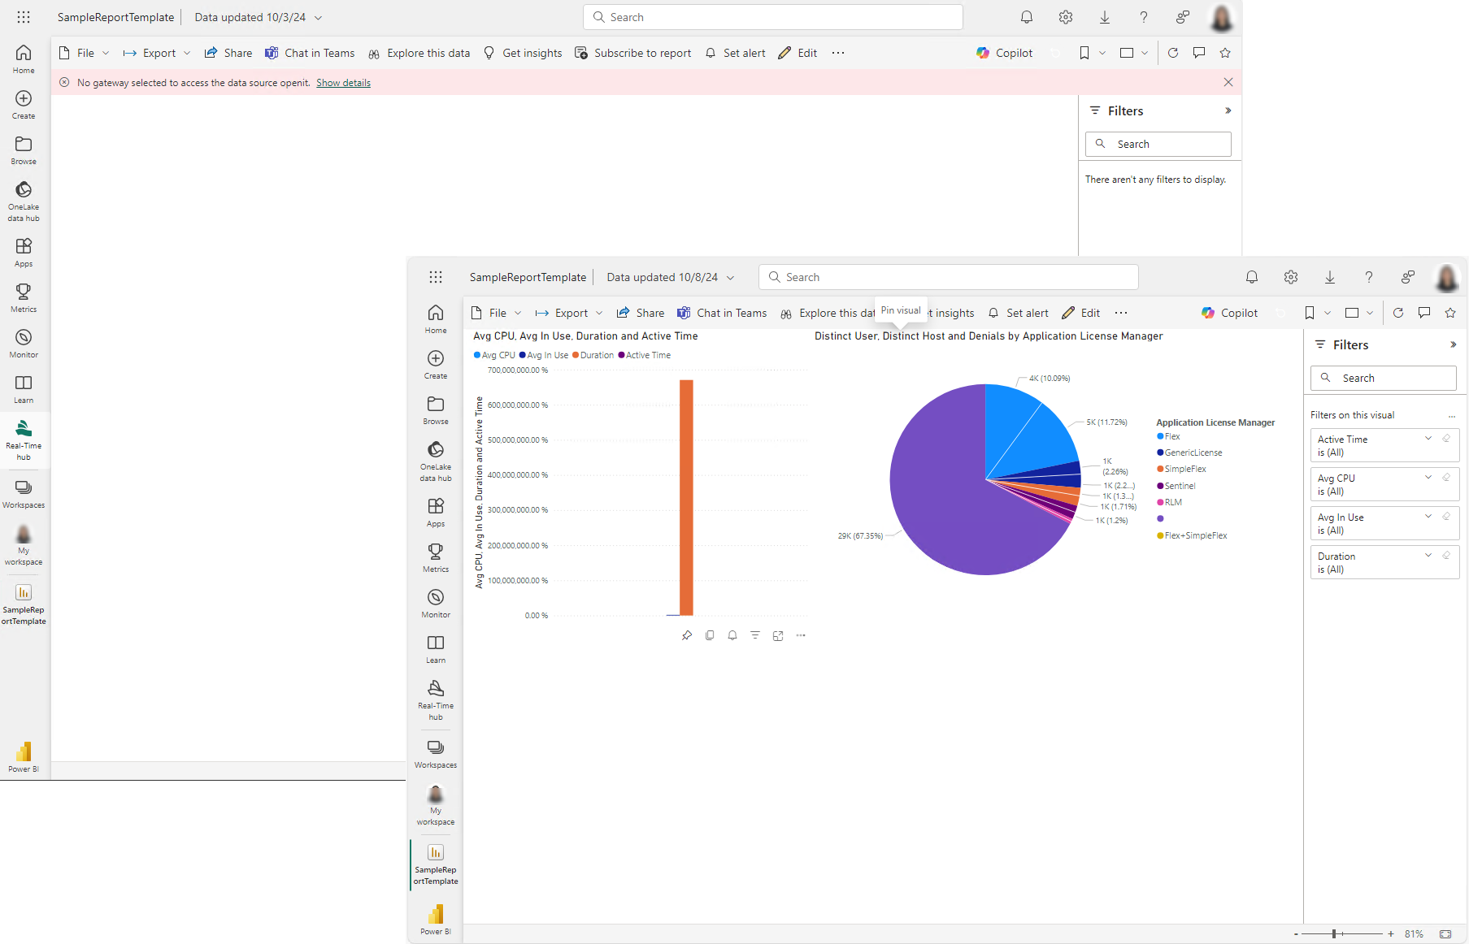1469x944 pixels.
Task: Click Chat in Teams in back window
Action: pos(310,53)
